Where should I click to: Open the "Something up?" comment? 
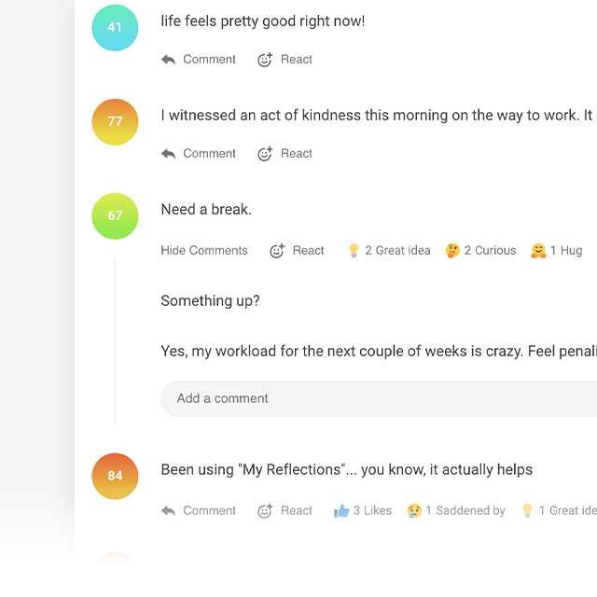tap(210, 300)
